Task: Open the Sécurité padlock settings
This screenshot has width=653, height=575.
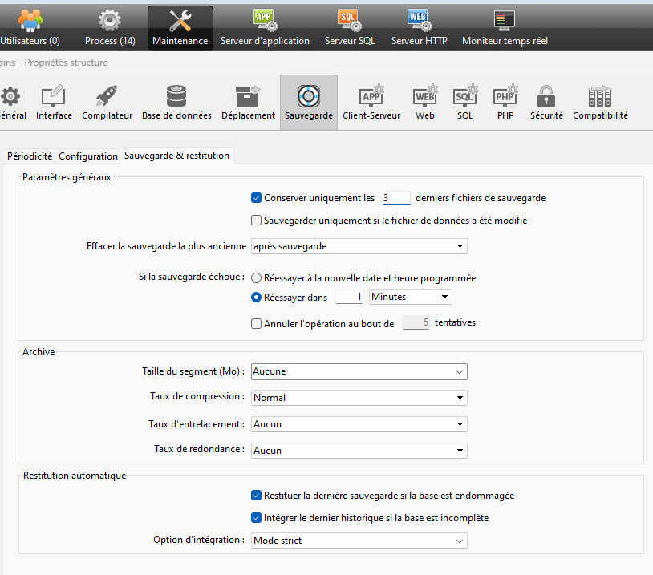Action: tap(546, 103)
